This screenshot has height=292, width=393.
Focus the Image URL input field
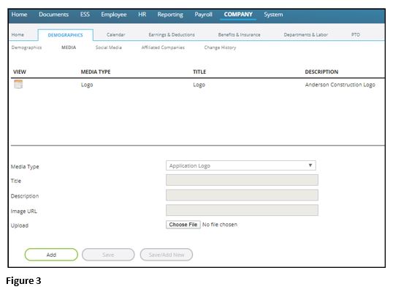tap(242, 210)
